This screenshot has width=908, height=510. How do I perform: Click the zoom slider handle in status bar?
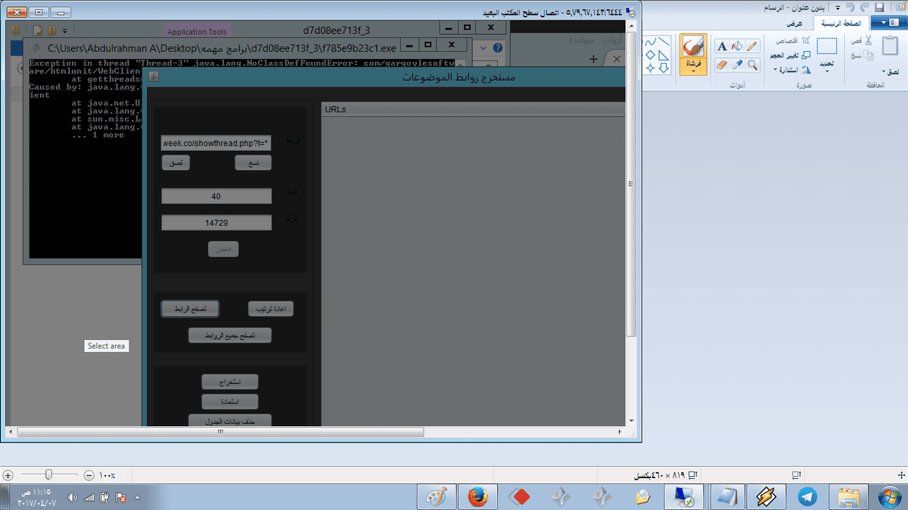pos(48,475)
